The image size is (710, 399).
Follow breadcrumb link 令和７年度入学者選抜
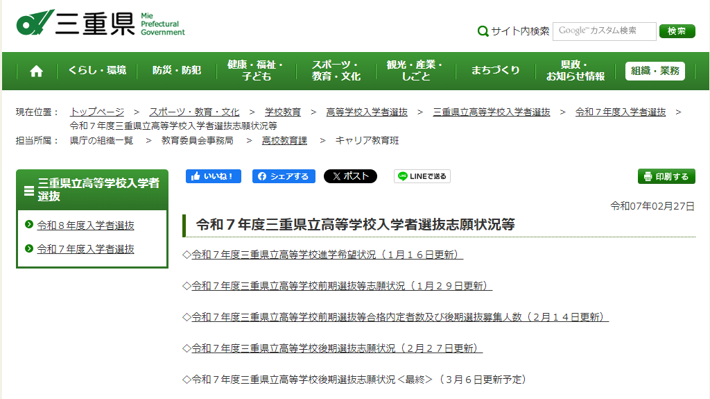click(621, 112)
